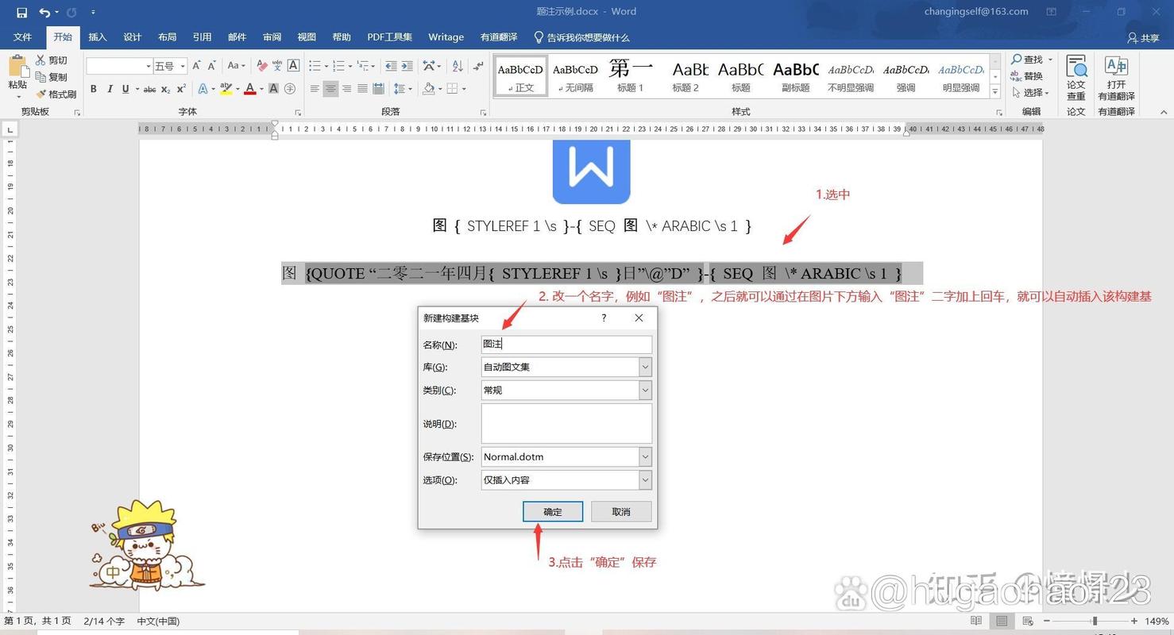1174x635 pixels.
Task: Open 有道翻译 translation tool
Action: pos(1116,78)
